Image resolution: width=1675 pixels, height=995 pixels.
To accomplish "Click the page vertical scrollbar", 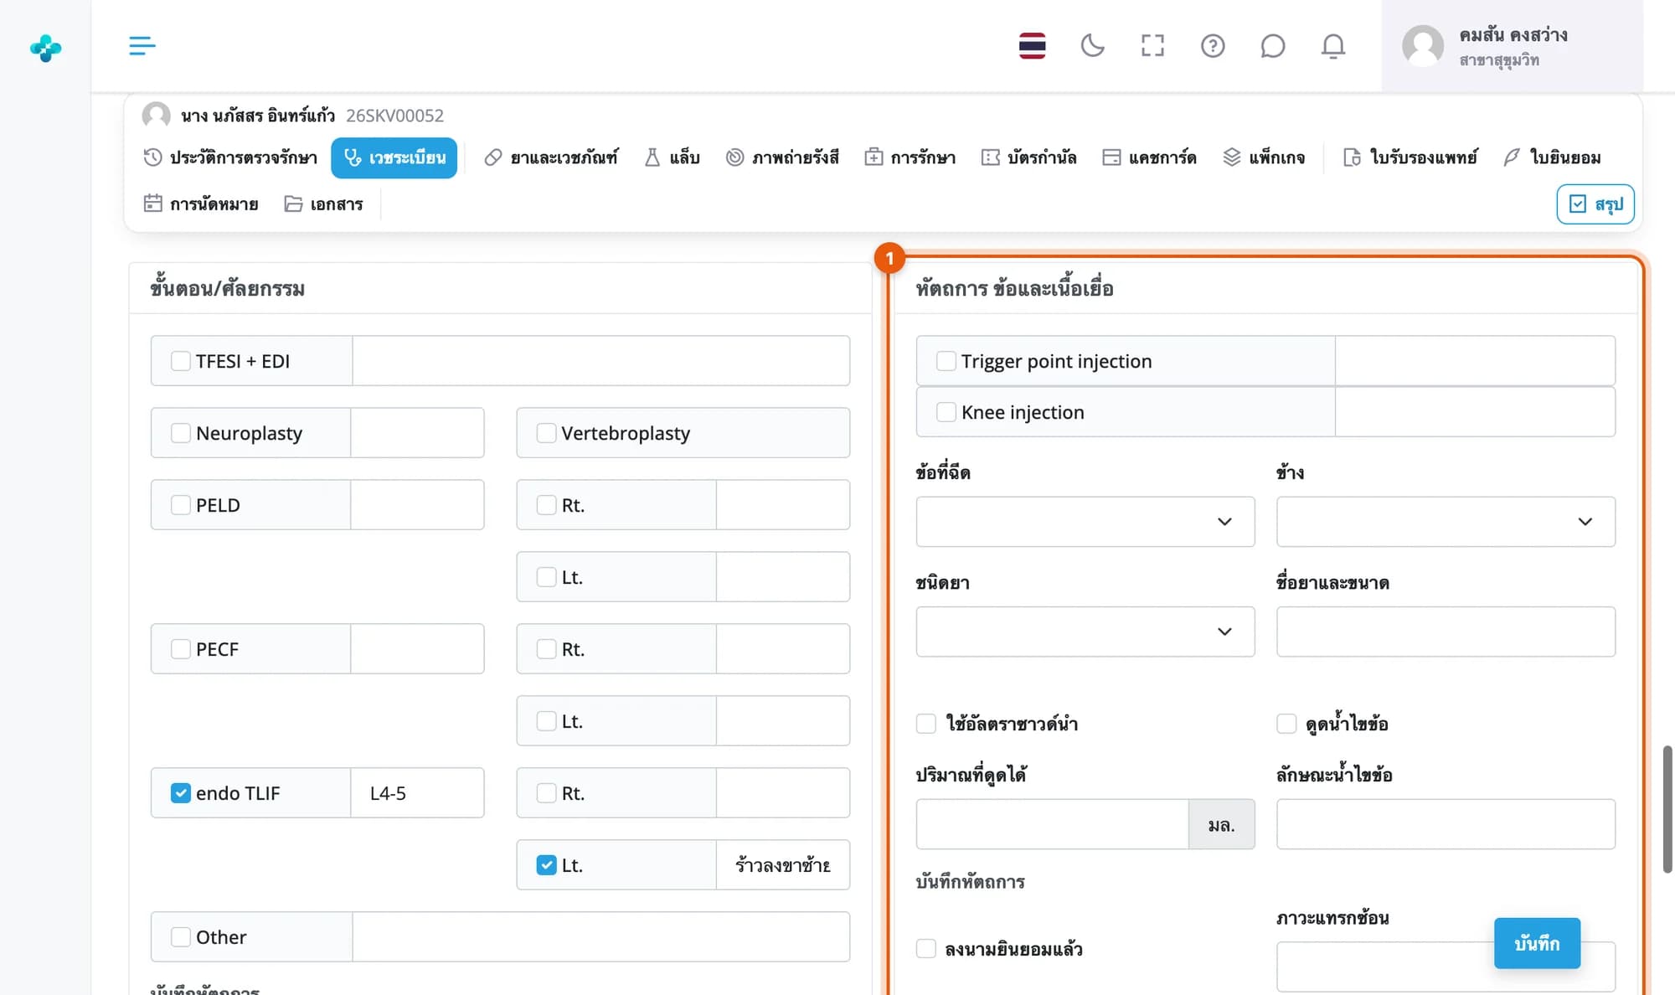I will 1667,809.
